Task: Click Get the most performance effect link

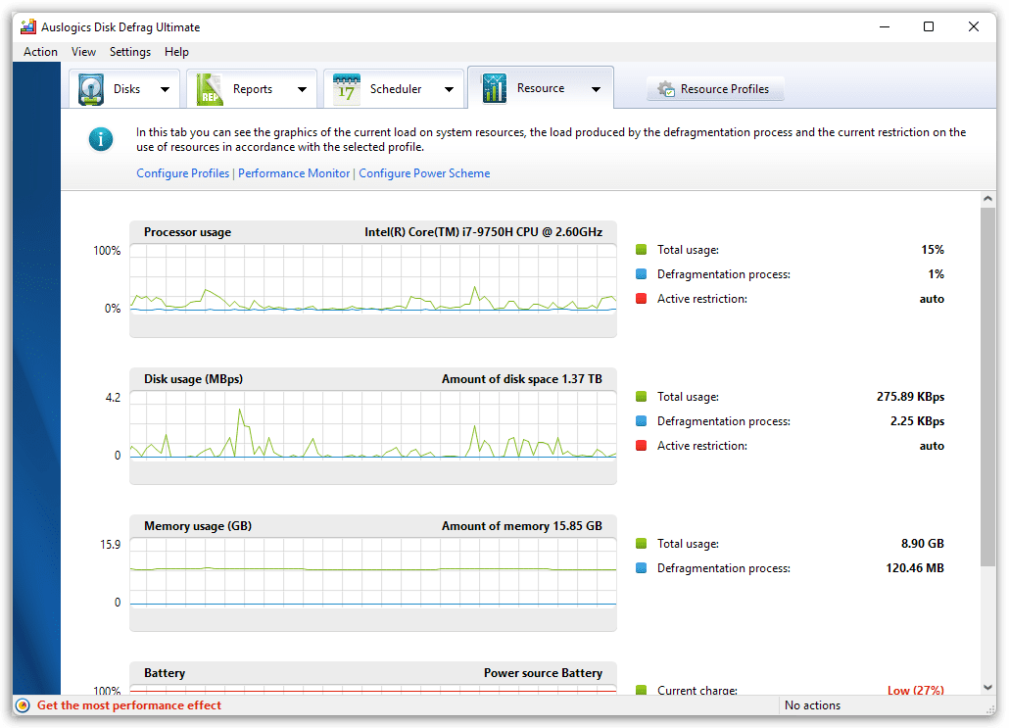Action: coord(128,705)
